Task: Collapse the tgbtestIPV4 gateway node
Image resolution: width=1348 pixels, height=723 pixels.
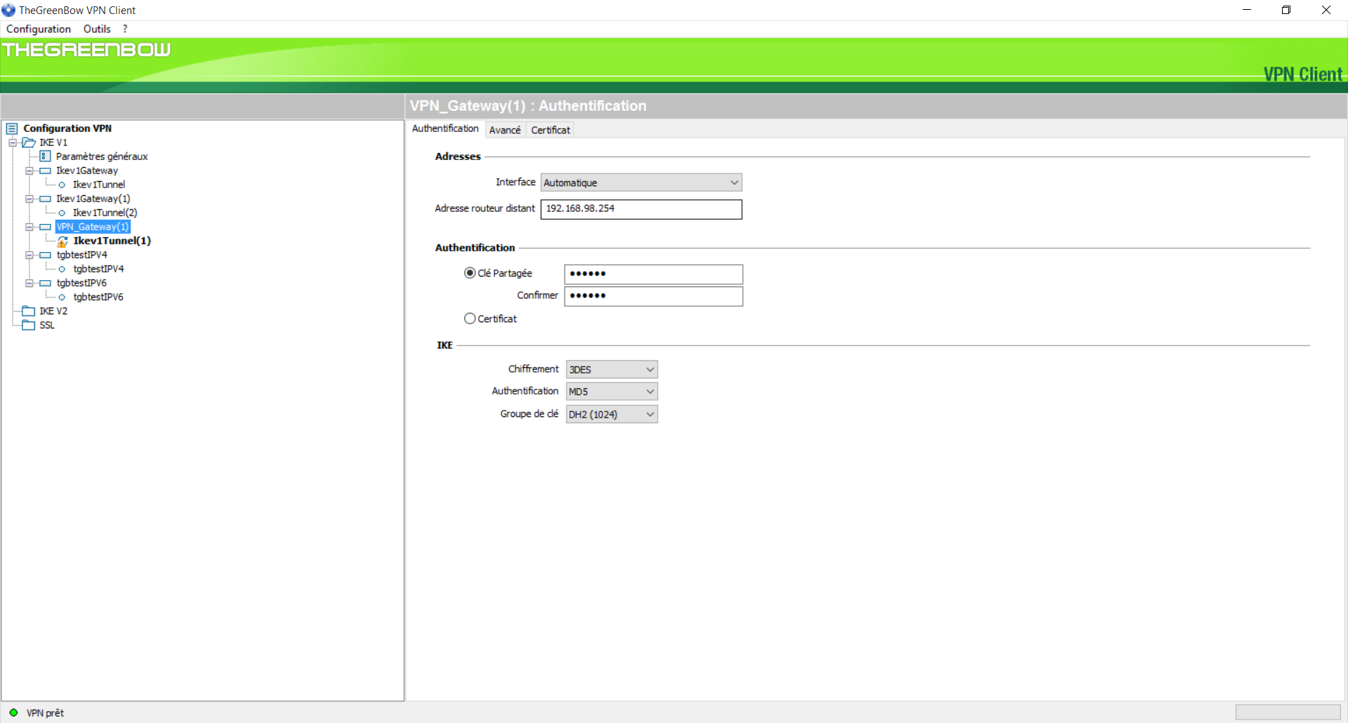Action: pos(29,255)
